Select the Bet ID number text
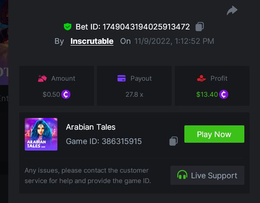The height and width of the screenshot is (203, 260). (146, 27)
